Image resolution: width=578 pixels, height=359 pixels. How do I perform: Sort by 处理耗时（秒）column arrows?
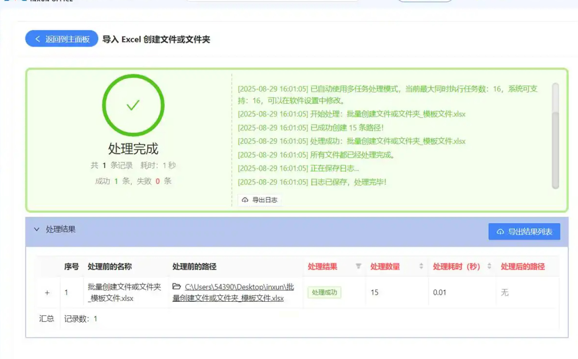click(x=489, y=266)
